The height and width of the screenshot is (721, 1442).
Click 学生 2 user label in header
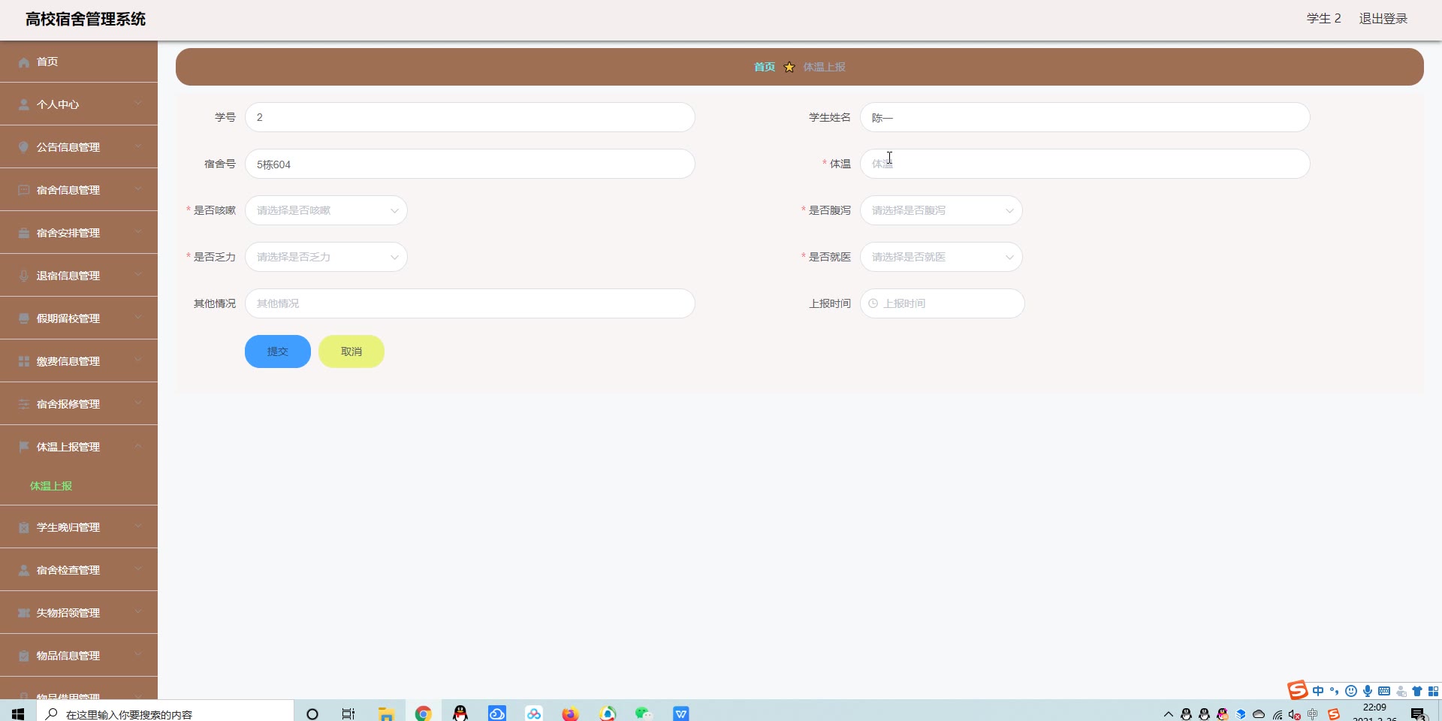point(1323,19)
